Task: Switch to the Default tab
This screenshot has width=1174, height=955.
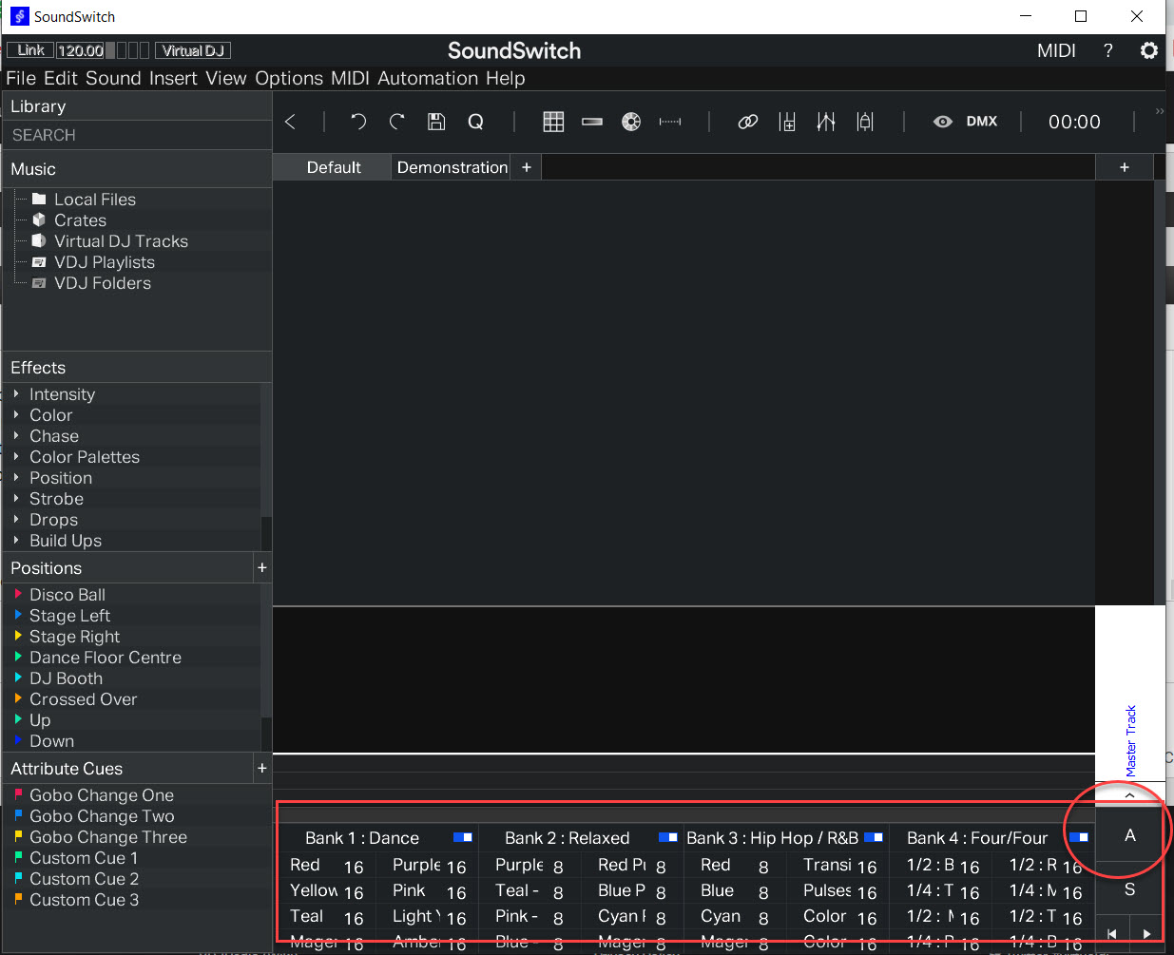Action: click(334, 167)
